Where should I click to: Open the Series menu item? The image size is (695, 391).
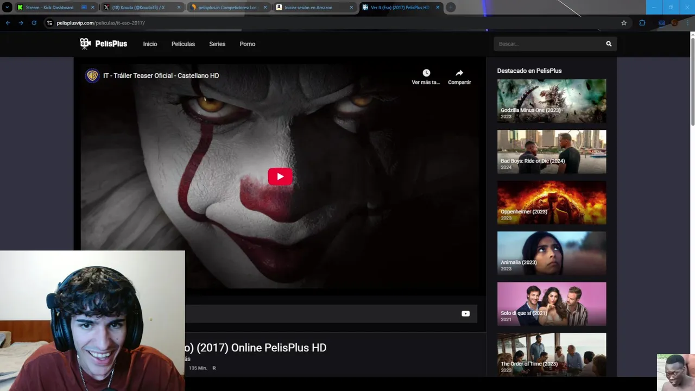[x=217, y=44]
